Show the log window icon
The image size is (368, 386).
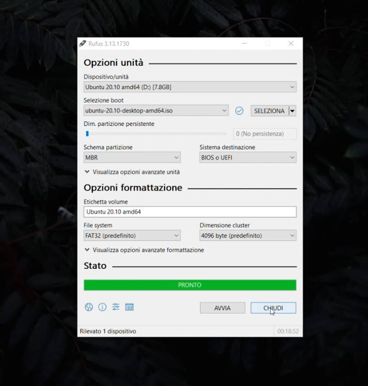click(130, 307)
